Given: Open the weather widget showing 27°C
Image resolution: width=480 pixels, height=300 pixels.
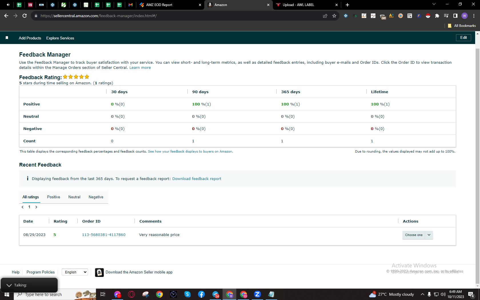Looking at the screenshot, I should (391, 294).
